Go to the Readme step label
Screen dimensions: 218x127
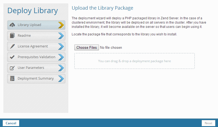24,36
